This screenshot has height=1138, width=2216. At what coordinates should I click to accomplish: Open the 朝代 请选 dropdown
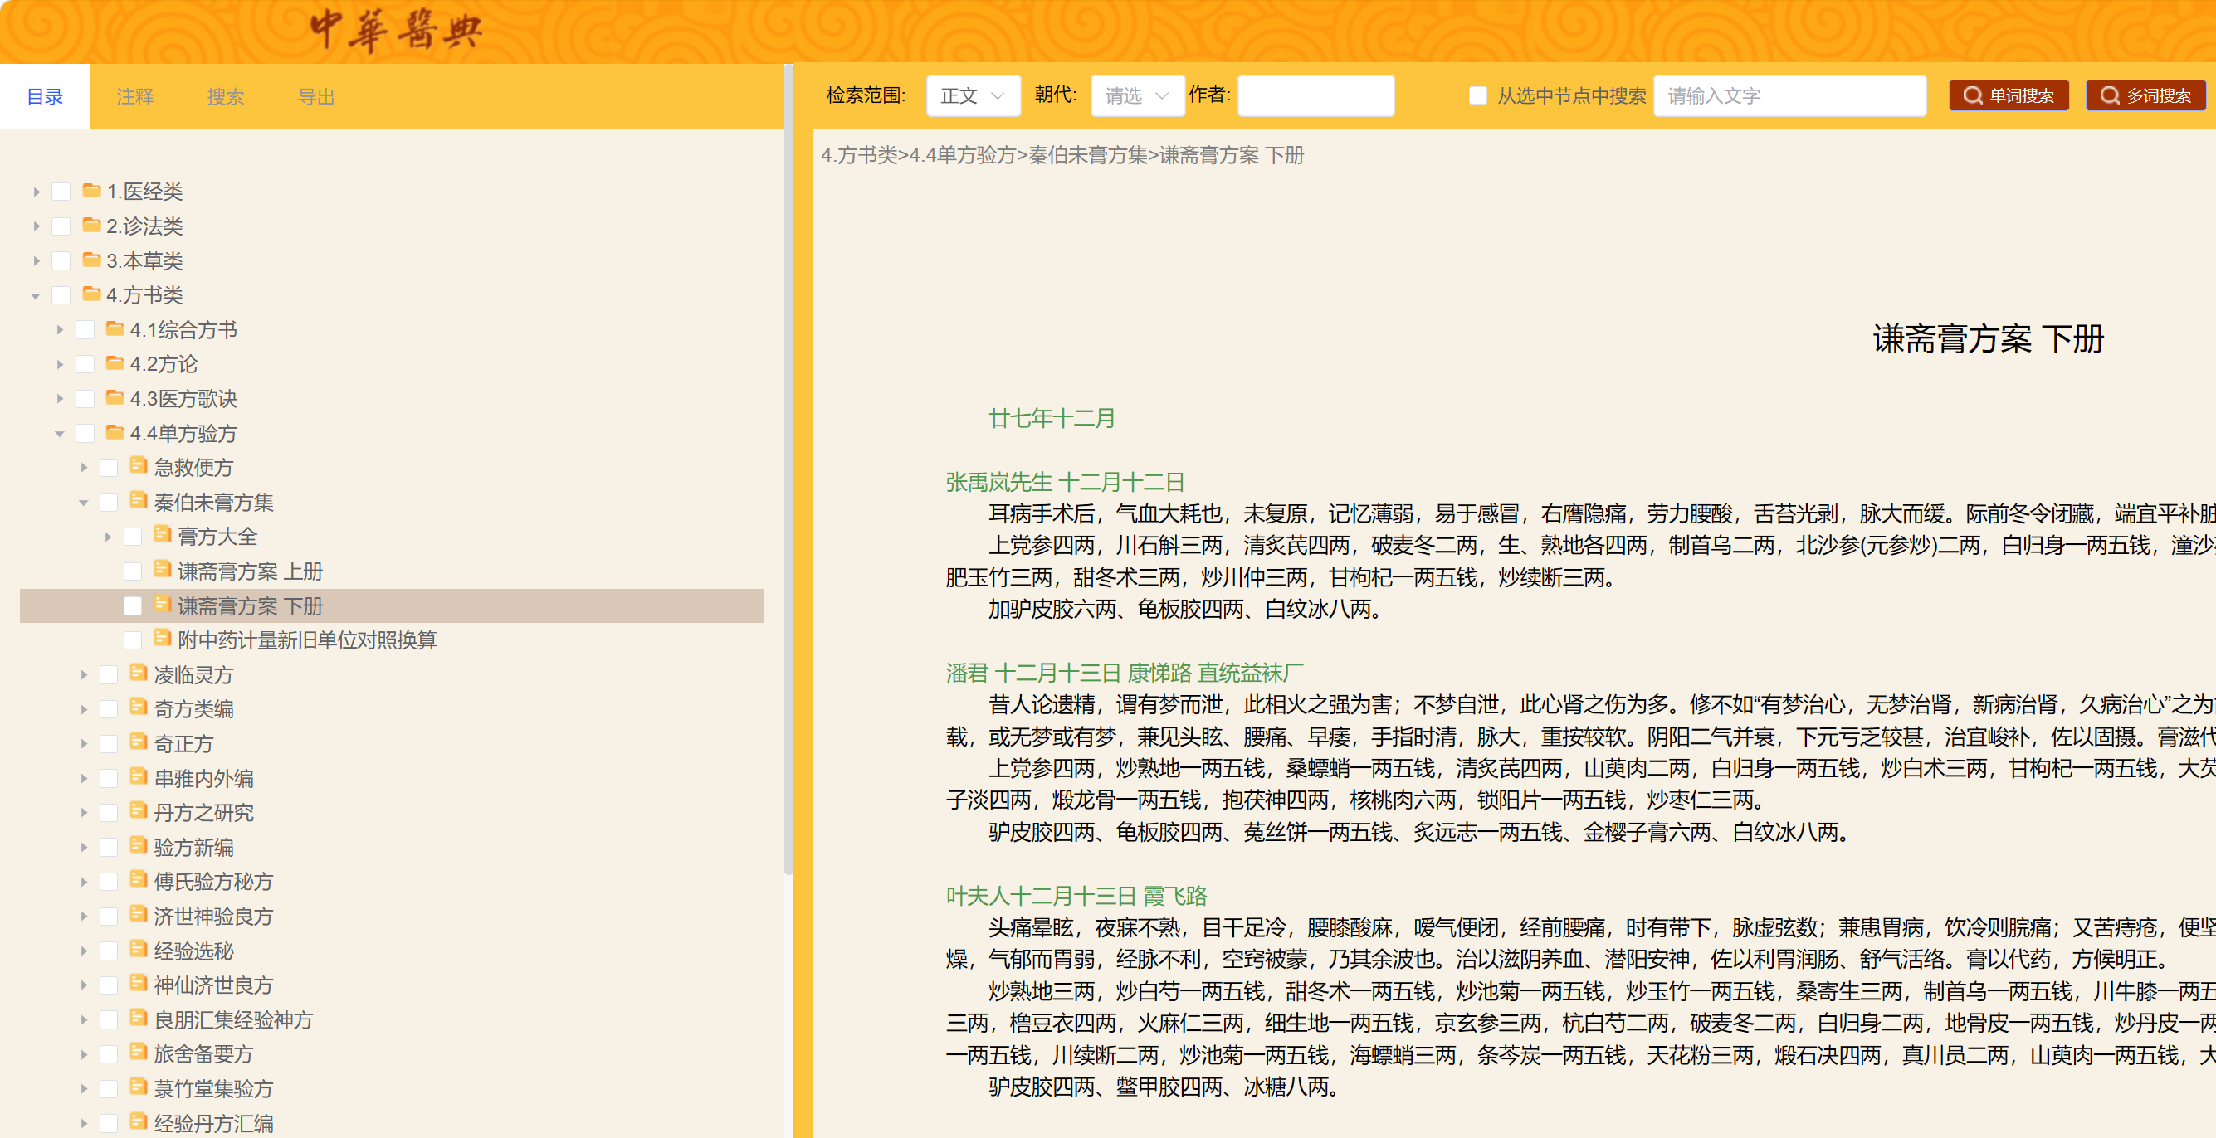(1136, 95)
